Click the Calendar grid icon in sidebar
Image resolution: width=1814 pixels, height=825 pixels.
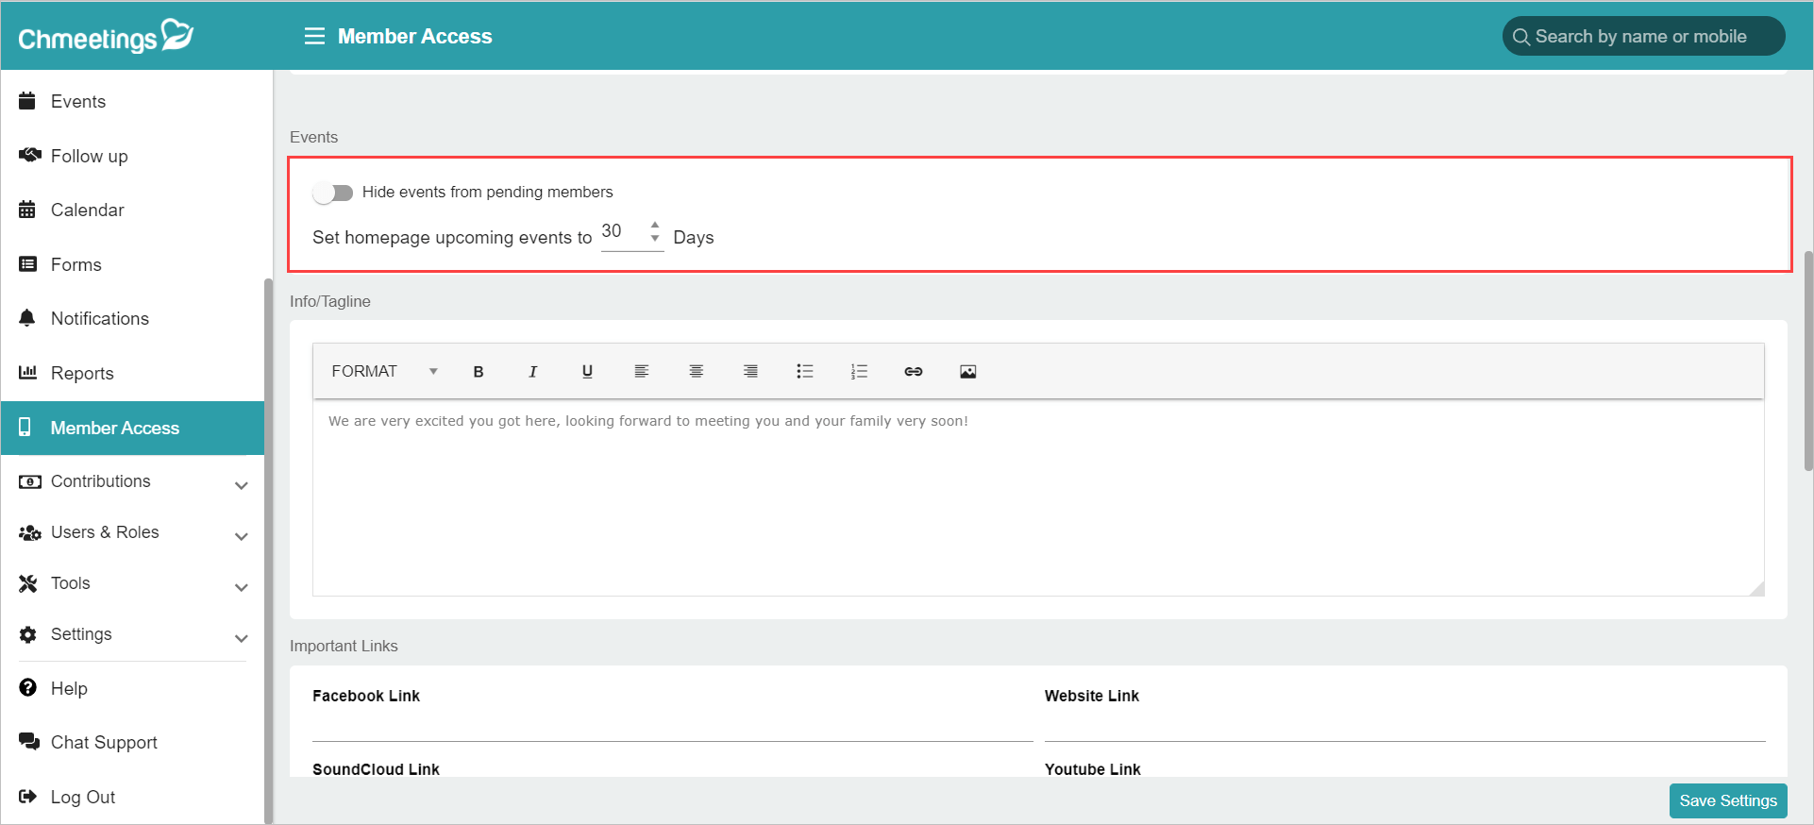(x=27, y=210)
